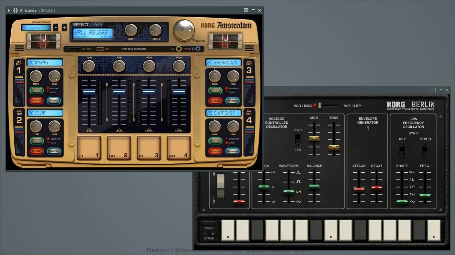Enable FX SEND for 80 IMPAKT
This screenshot has height=255, width=455.
click(x=37, y=101)
